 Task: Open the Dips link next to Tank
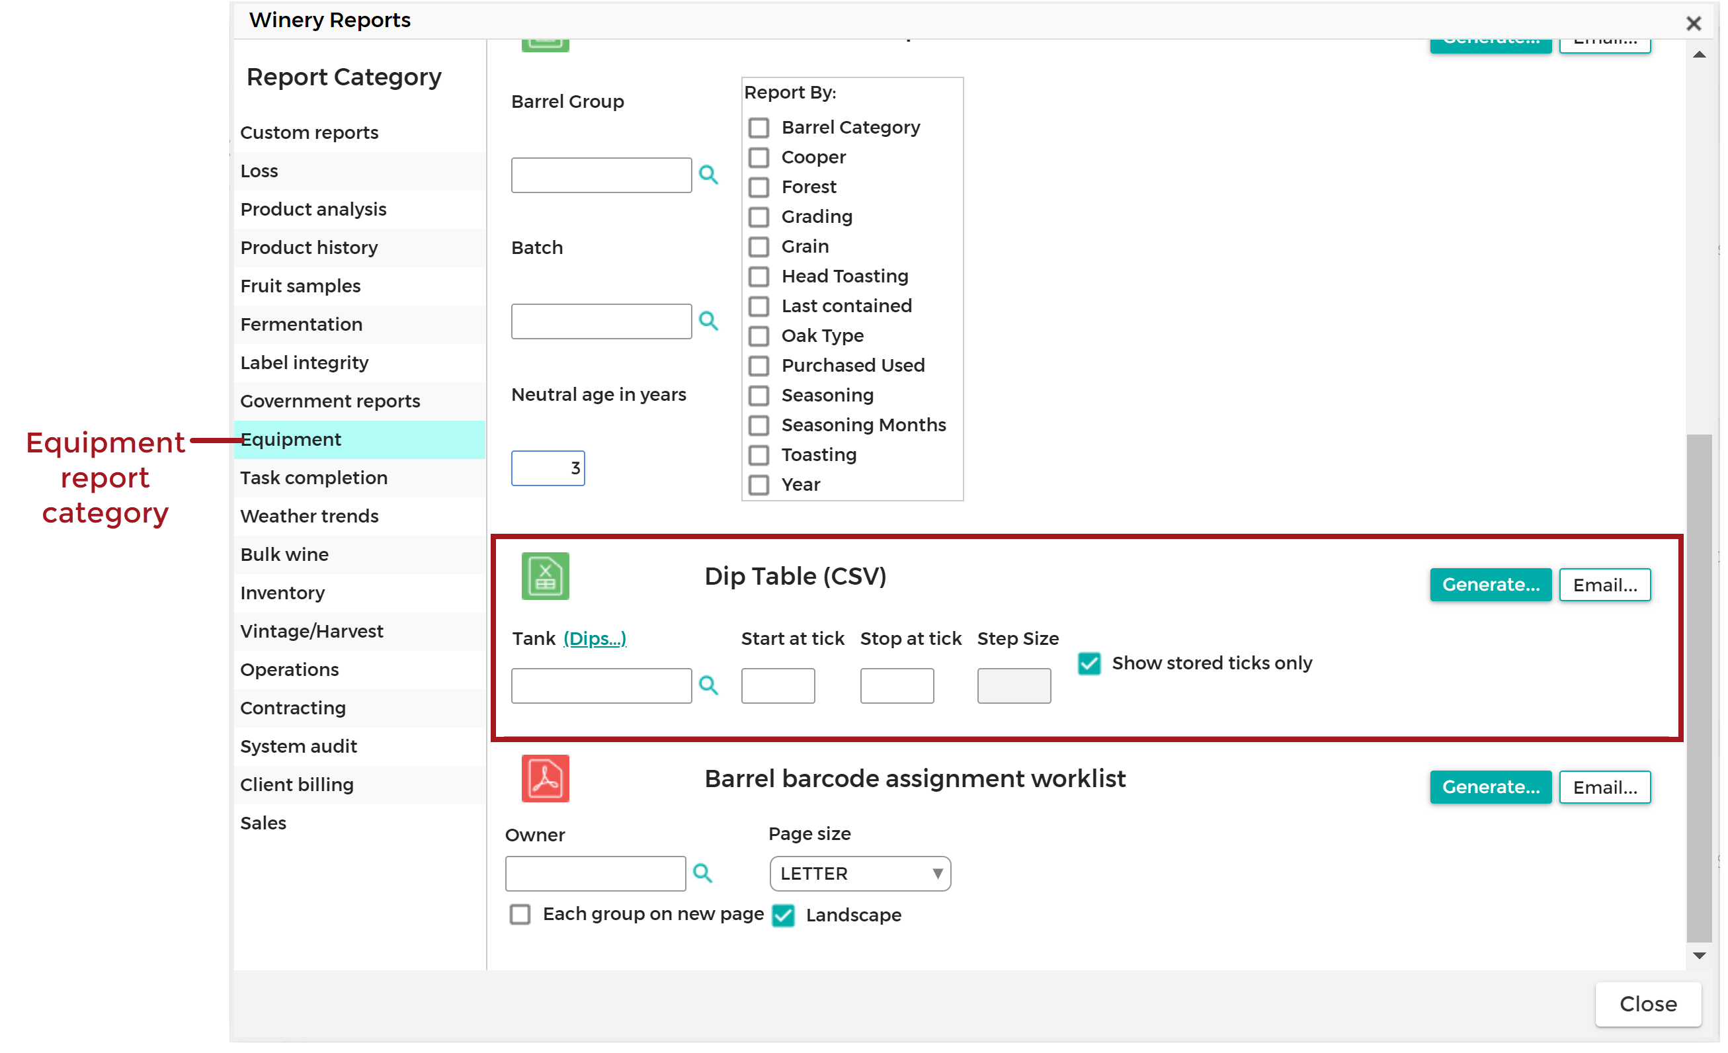[x=595, y=638]
